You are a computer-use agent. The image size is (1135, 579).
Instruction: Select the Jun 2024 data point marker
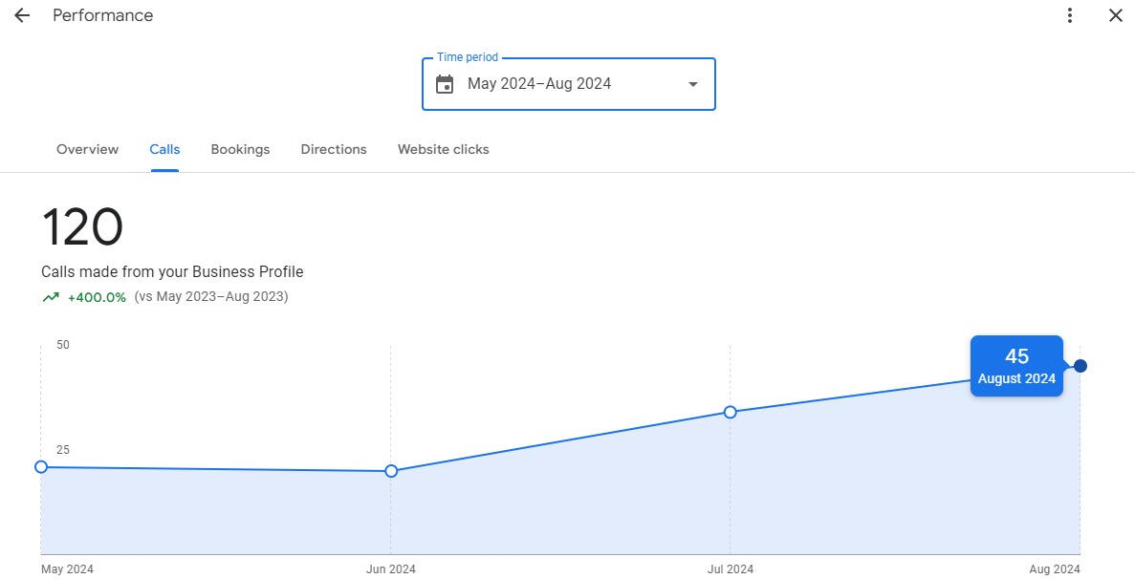pyautogui.click(x=391, y=471)
